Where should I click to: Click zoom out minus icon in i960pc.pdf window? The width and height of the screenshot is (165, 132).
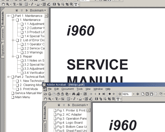[120, 94]
